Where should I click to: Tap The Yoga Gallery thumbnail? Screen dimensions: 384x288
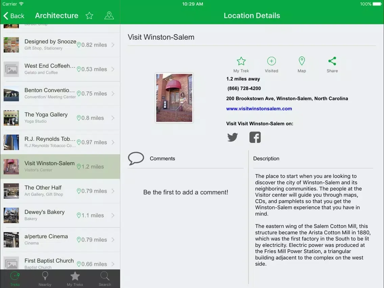(11, 118)
